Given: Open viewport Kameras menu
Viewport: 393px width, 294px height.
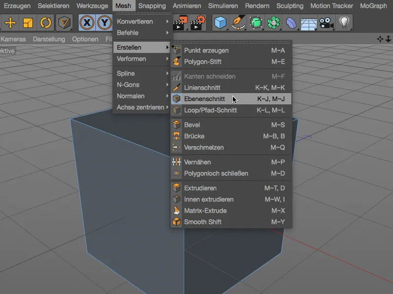Looking at the screenshot, I should (13, 39).
